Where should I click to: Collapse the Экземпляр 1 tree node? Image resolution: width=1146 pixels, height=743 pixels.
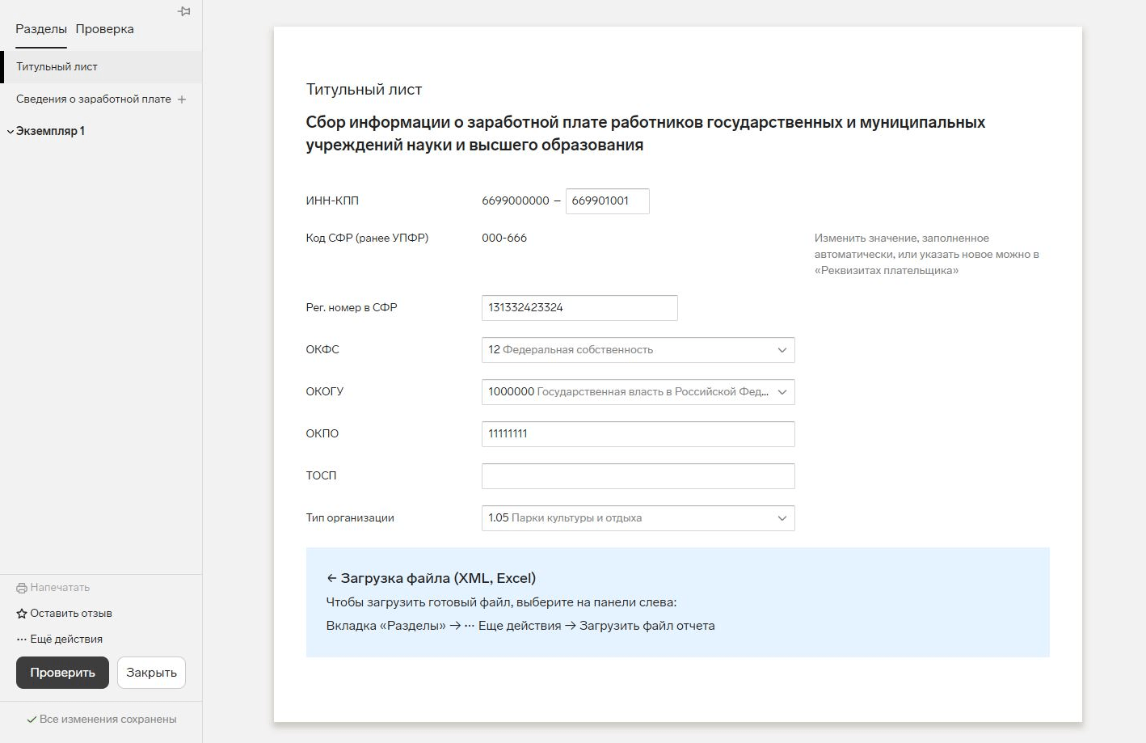point(11,131)
